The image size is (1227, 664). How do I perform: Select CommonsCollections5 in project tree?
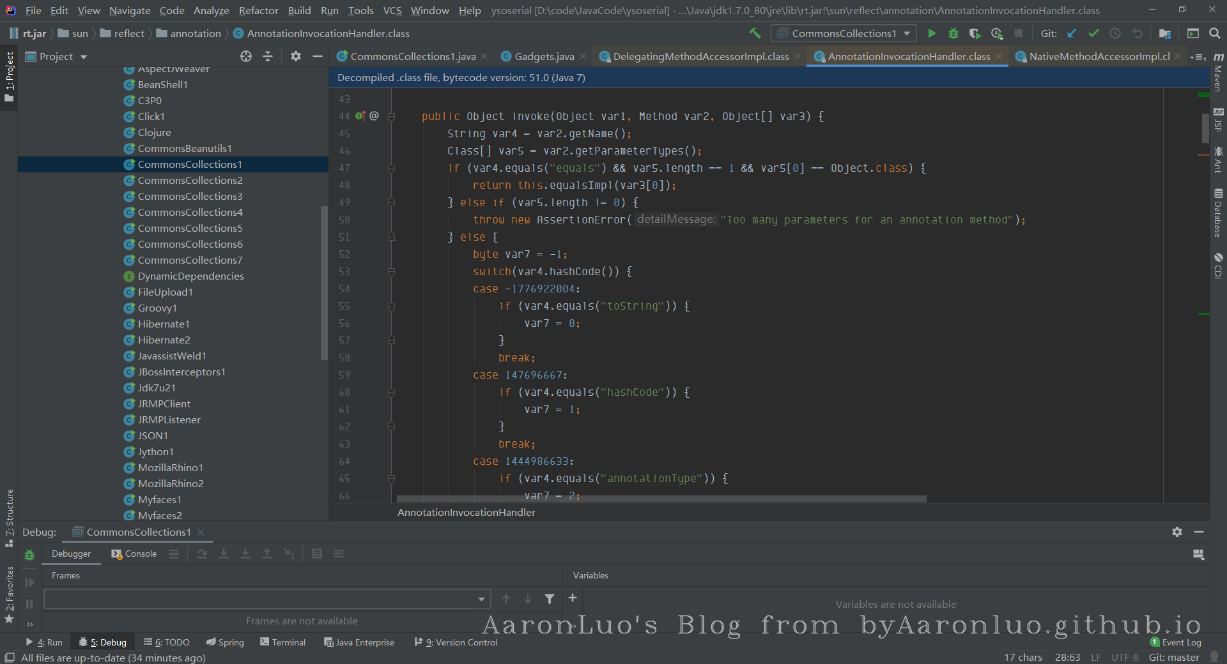tap(190, 228)
